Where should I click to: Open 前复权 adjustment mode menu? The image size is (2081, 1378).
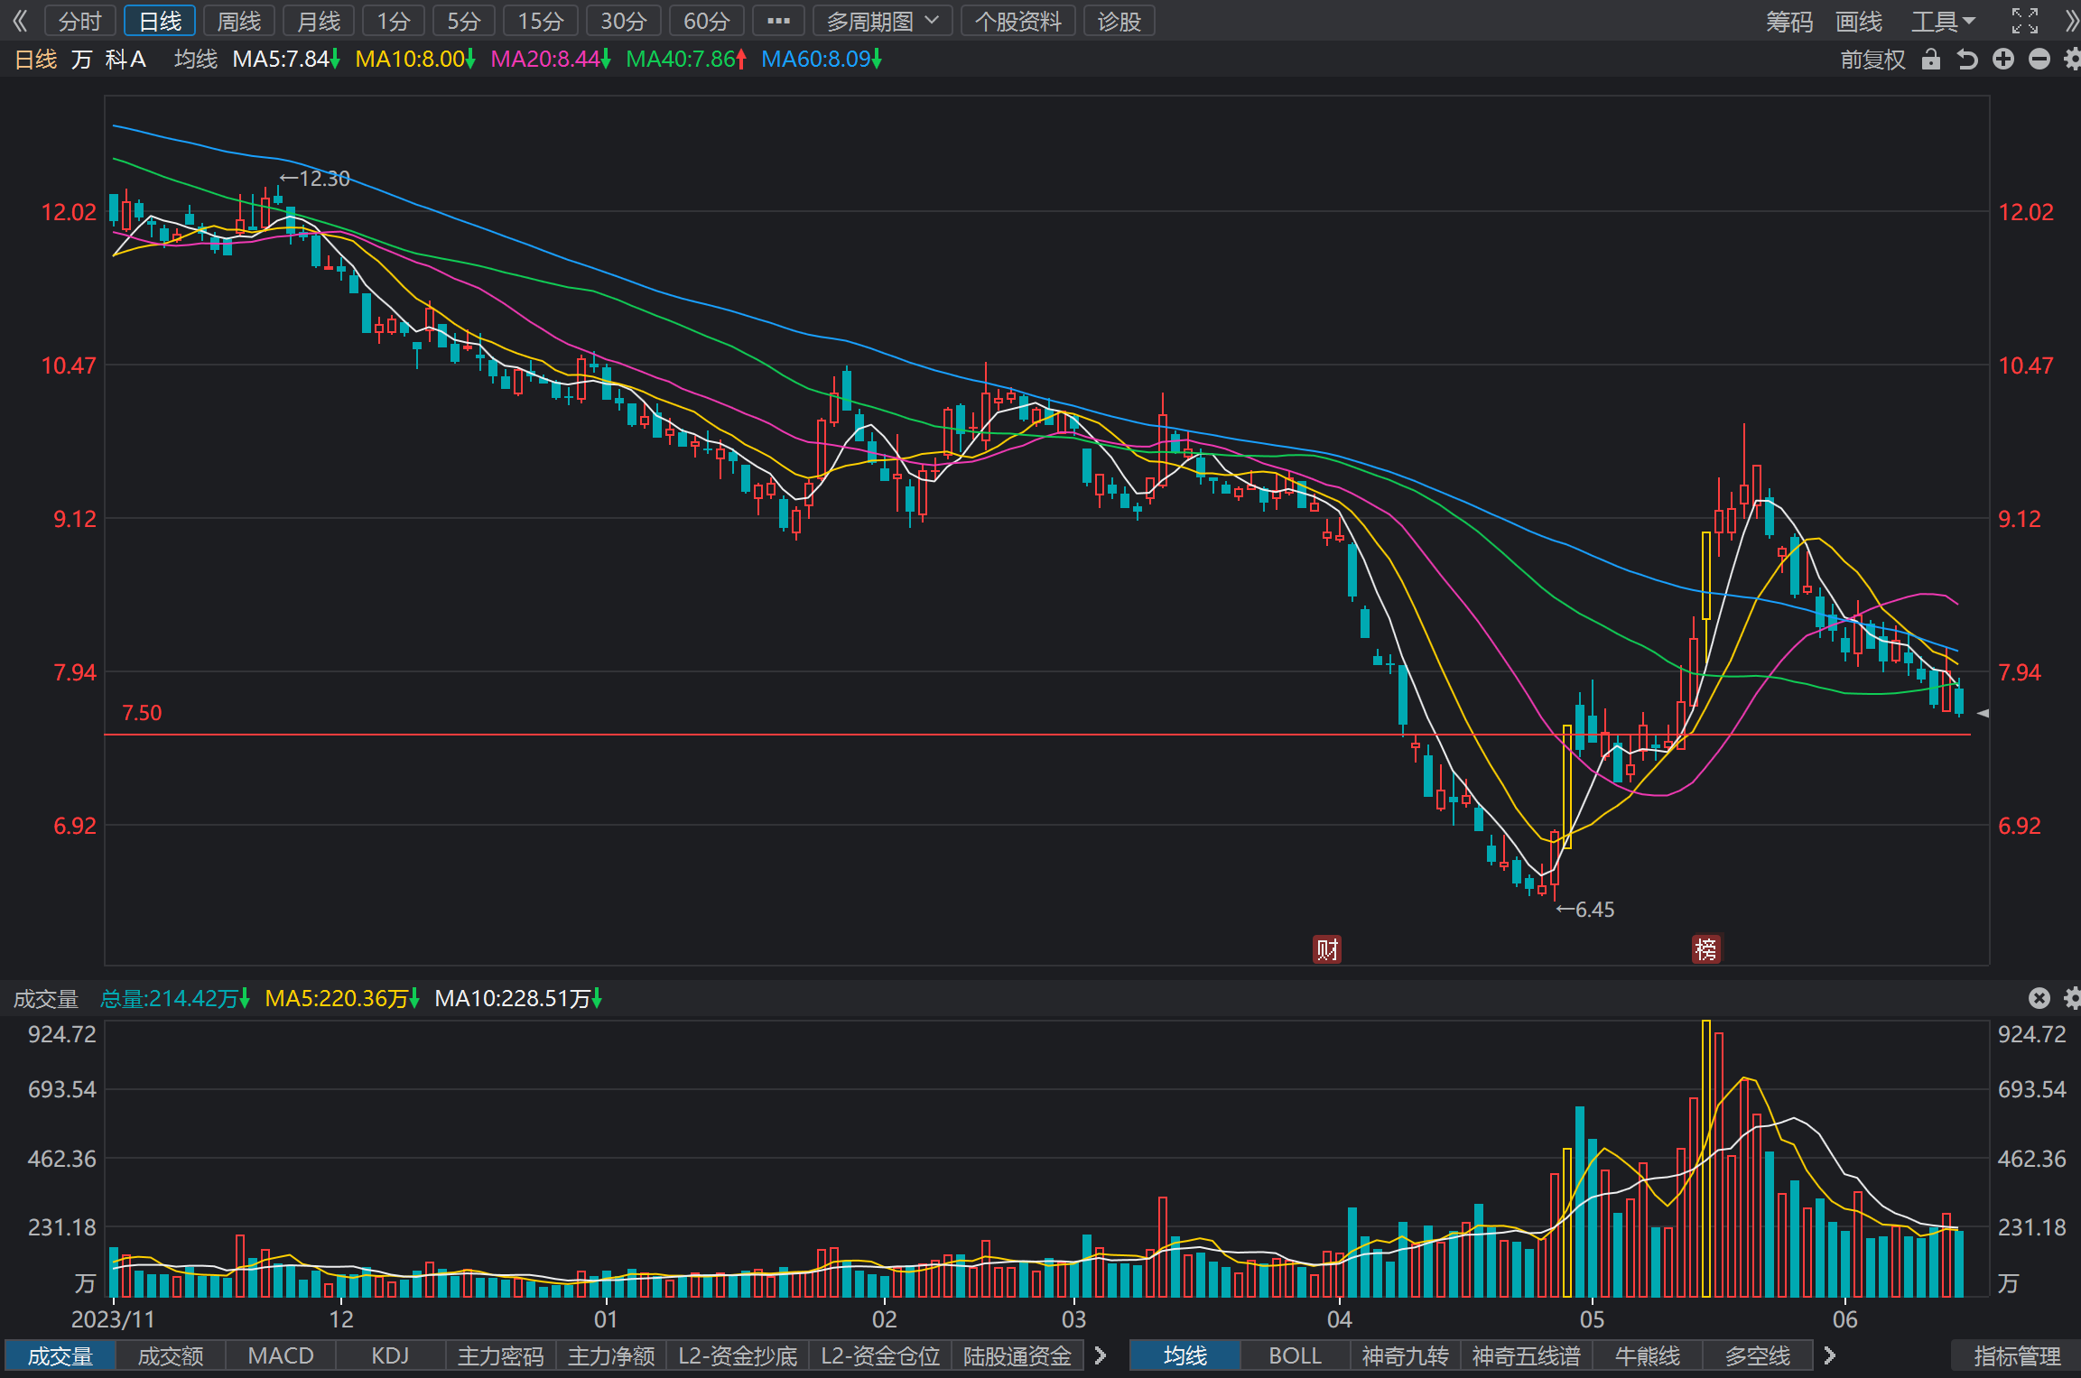(x=1873, y=60)
